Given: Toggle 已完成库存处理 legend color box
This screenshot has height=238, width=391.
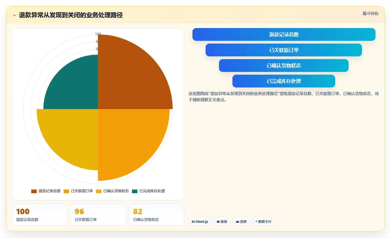Looking at the screenshot, I should (x=135, y=191).
